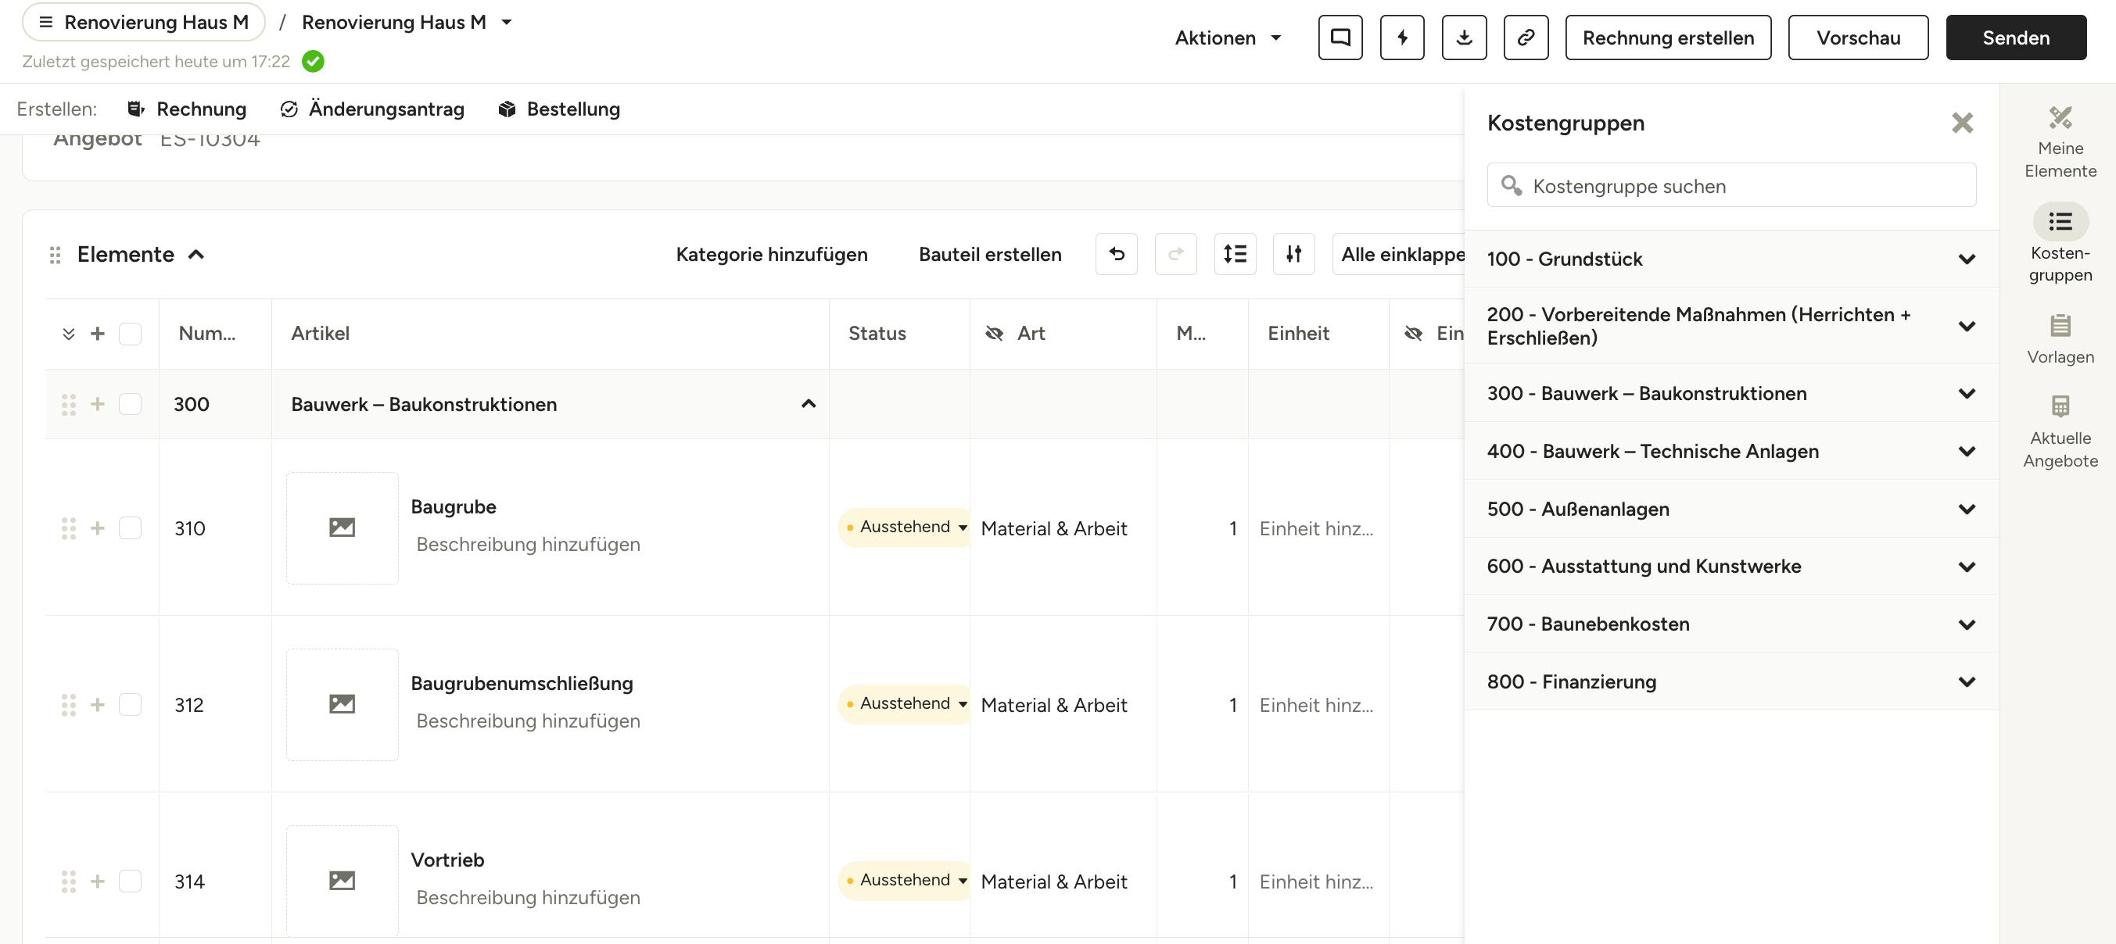Open the Ausstehend status dropdown for Baugrube
Viewport: 2116px width, 944px height.
[x=906, y=527]
